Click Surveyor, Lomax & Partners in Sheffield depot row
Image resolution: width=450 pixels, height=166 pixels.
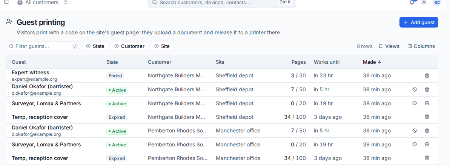[46, 103]
